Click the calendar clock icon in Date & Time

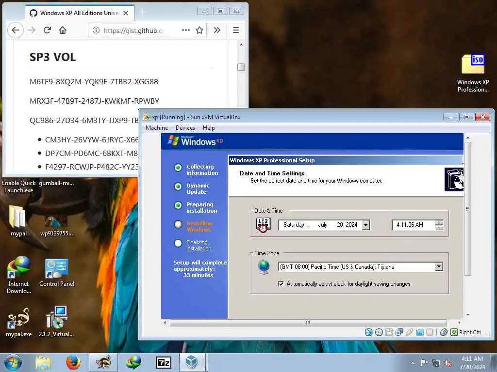click(263, 225)
